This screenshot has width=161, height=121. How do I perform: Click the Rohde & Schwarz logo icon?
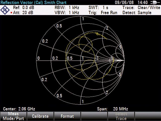click(5, 10)
